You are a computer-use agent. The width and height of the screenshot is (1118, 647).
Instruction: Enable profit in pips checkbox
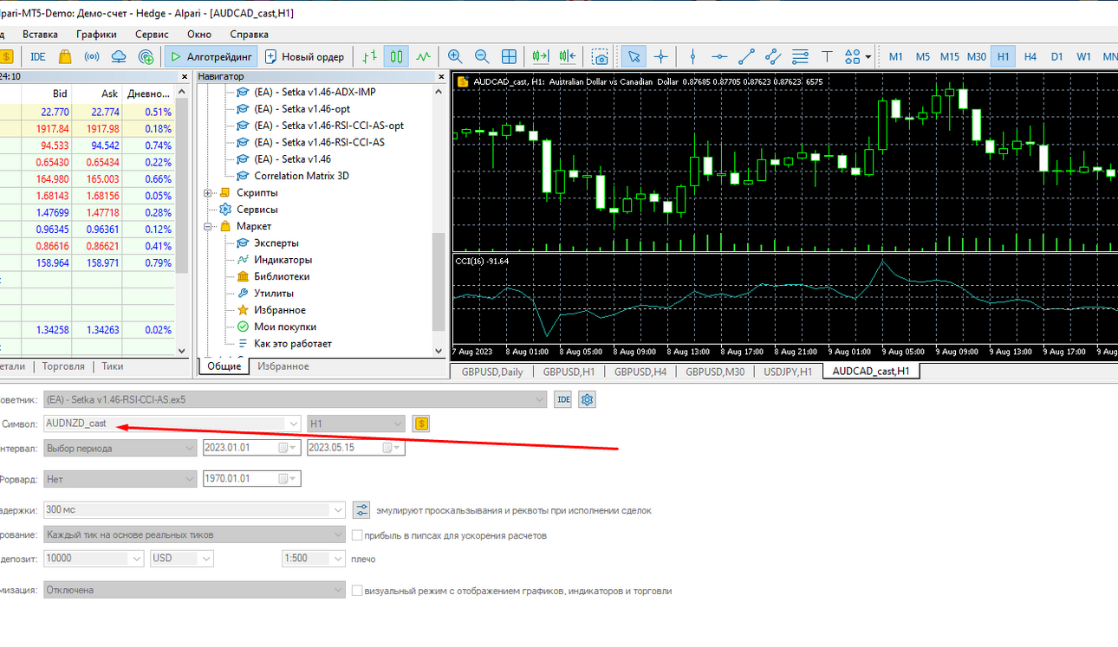[x=357, y=535]
